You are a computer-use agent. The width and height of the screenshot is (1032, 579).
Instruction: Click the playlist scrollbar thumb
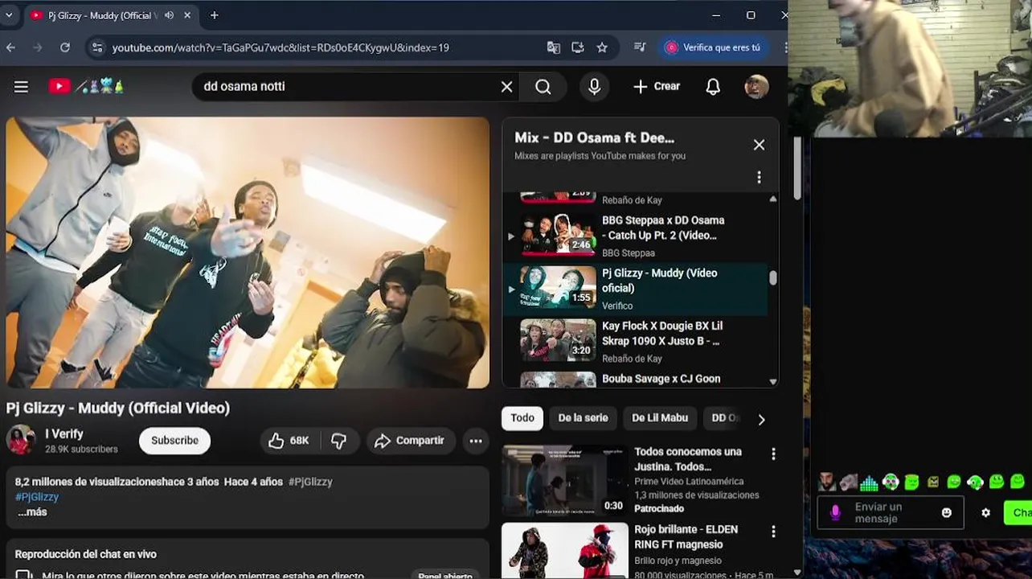773,278
